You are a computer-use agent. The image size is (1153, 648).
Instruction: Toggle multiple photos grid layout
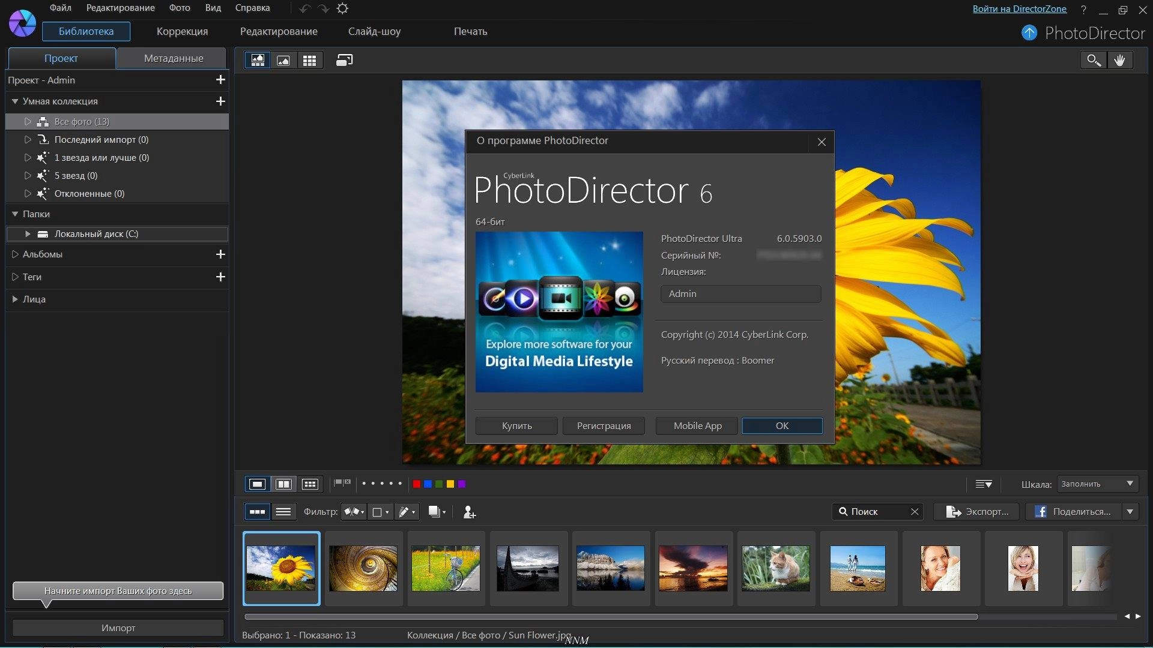point(310,484)
